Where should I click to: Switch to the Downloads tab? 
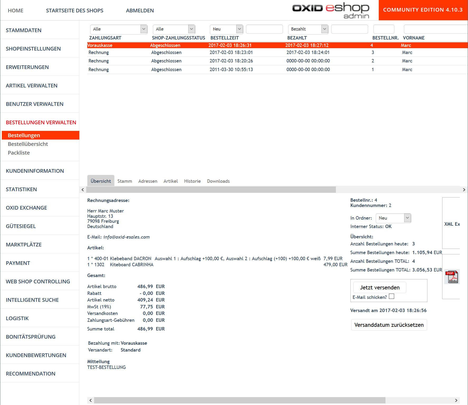(218, 181)
